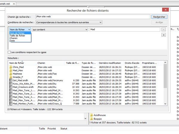The image size is (179, 134).
Task: Sort results by 'Droits d'accès' column header
Action: click(x=132, y=63)
